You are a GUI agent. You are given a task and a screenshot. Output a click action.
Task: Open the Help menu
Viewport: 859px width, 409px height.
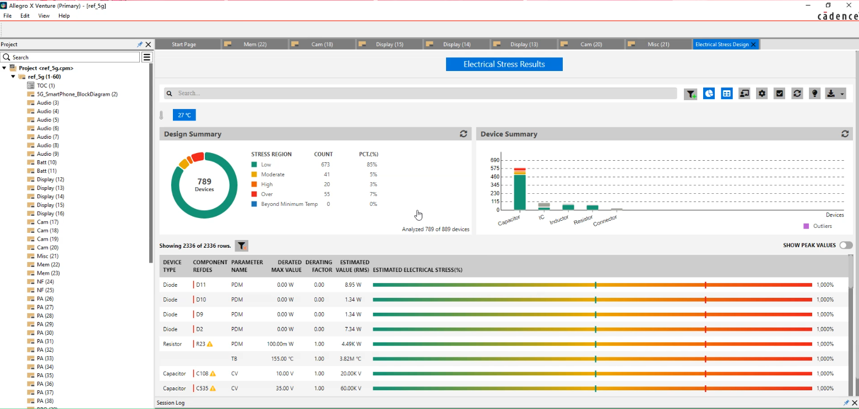coord(64,16)
